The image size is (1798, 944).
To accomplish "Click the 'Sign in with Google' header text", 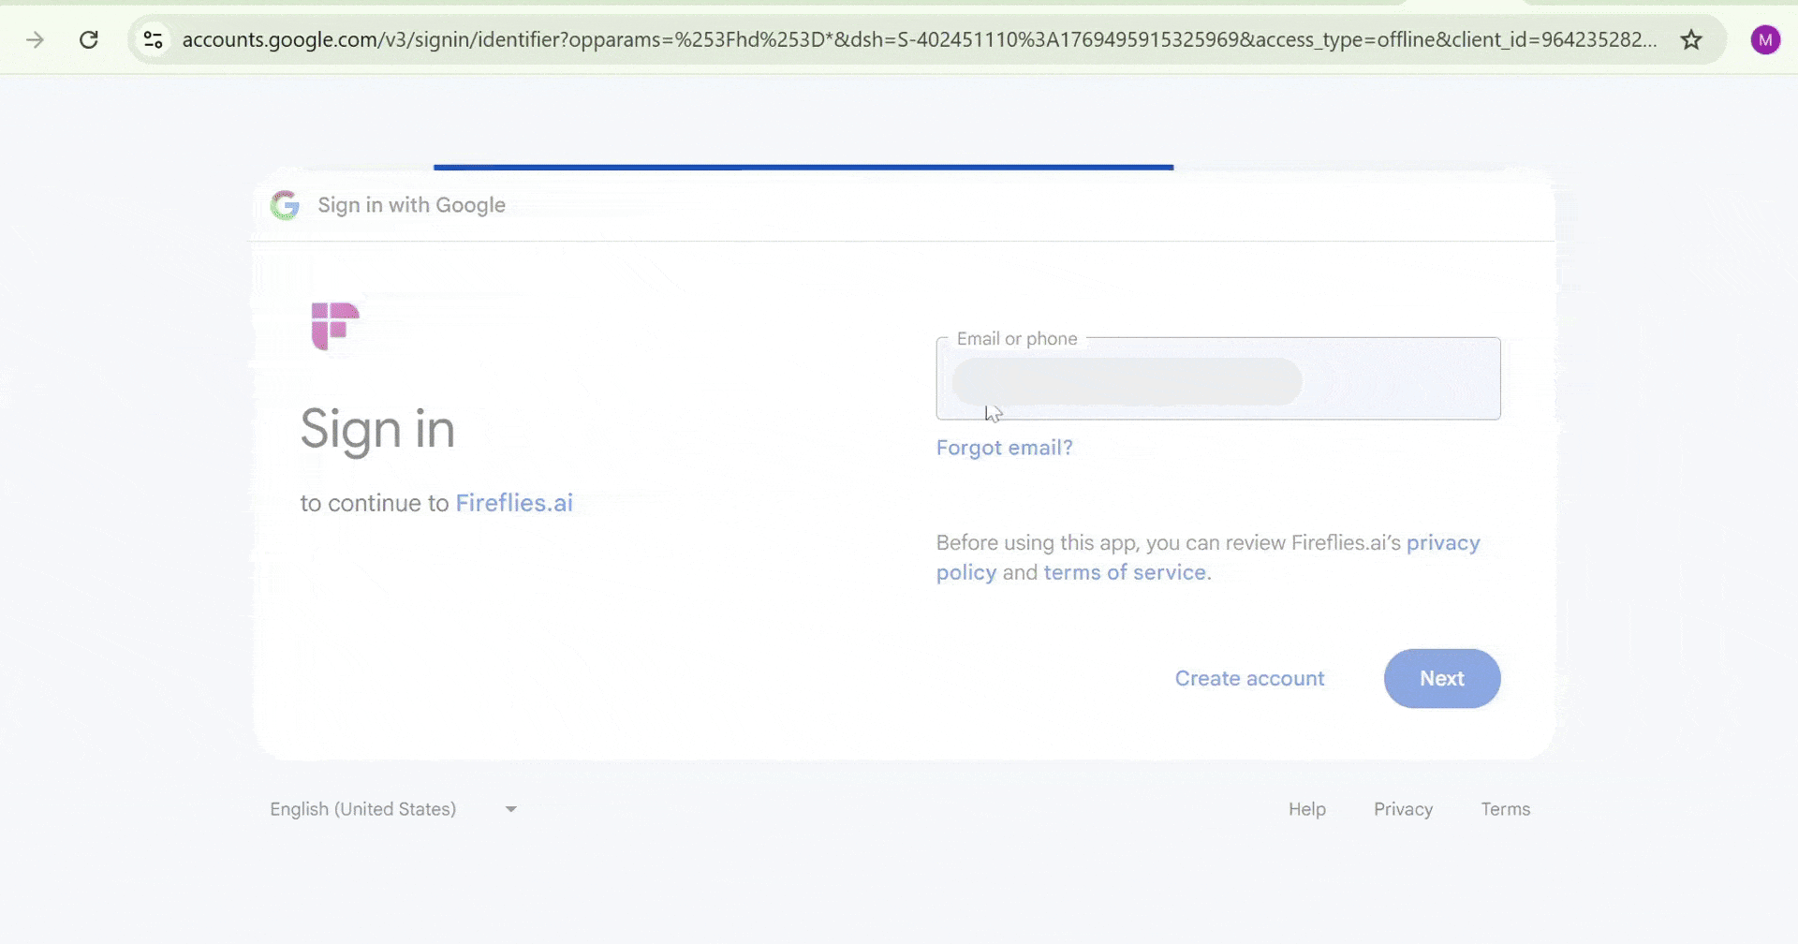I will [x=411, y=205].
